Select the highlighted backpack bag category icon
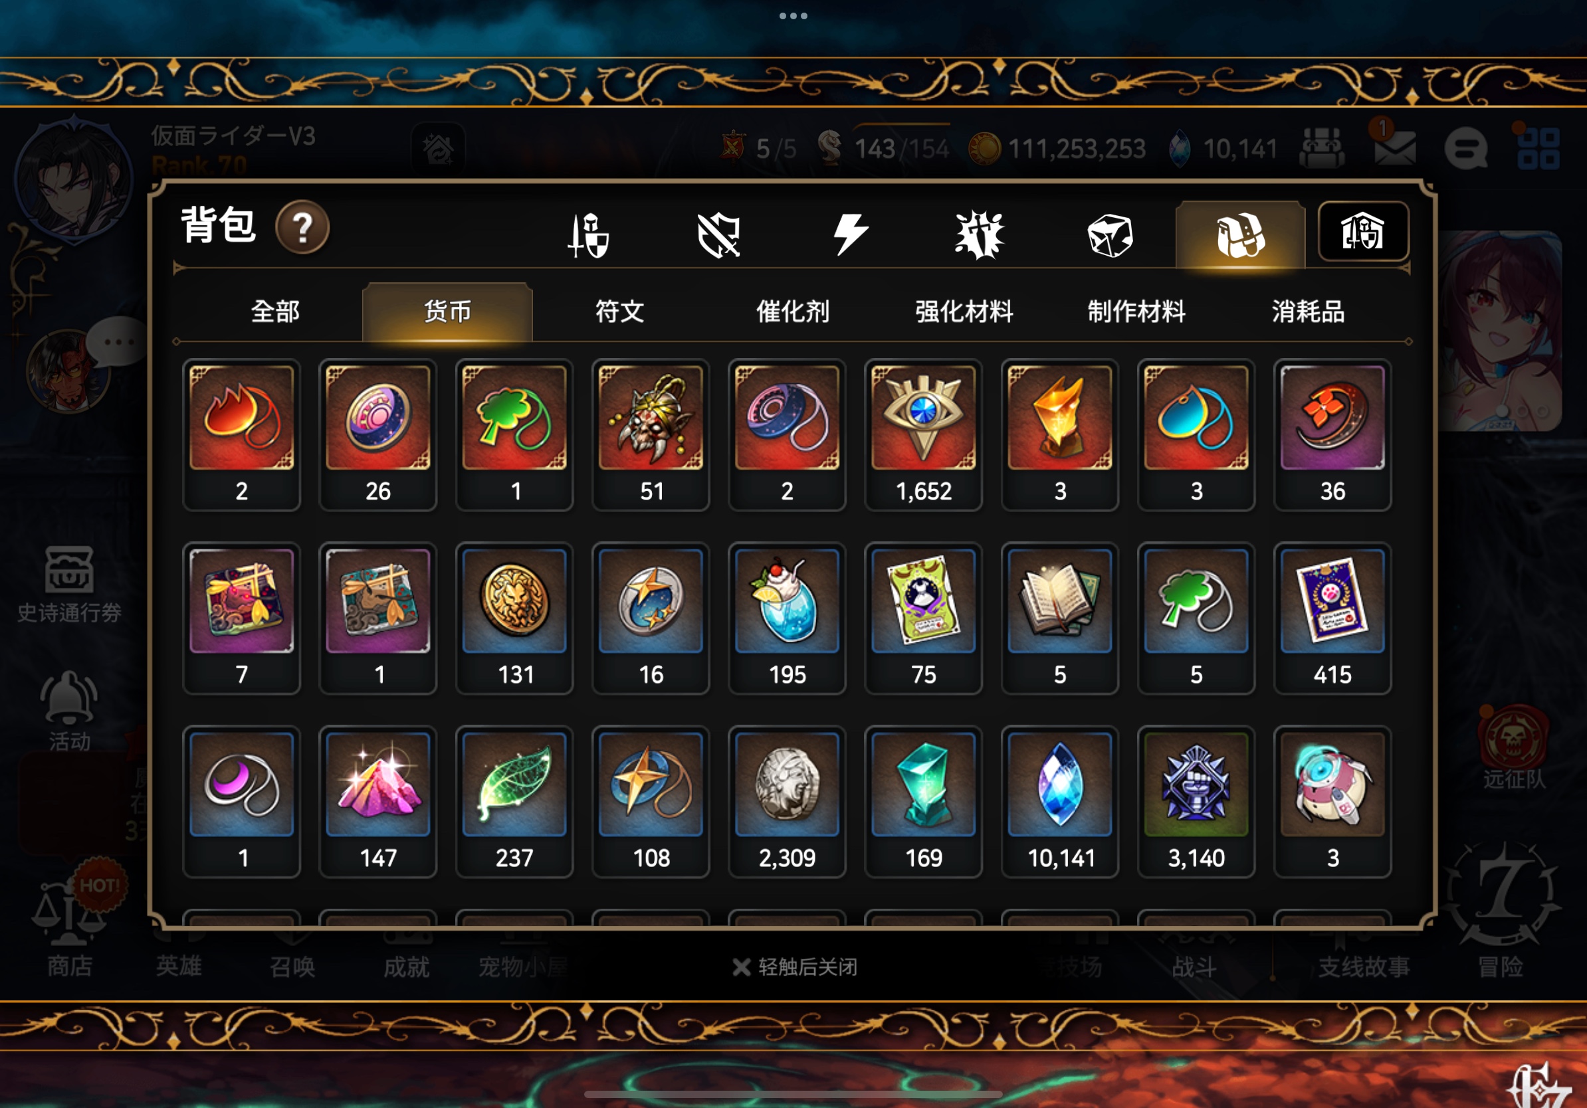The height and width of the screenshot is (1108, 1587). (x=1241, y=235)
